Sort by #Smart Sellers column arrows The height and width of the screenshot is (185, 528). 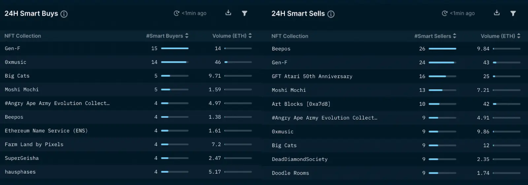click(455, 36)
